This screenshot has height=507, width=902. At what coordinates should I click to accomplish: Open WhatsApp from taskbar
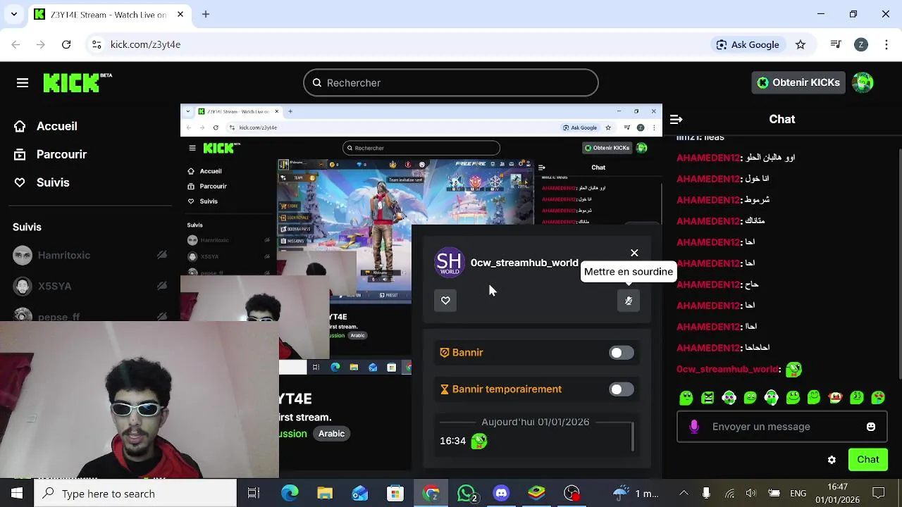(x=467, y=494)
